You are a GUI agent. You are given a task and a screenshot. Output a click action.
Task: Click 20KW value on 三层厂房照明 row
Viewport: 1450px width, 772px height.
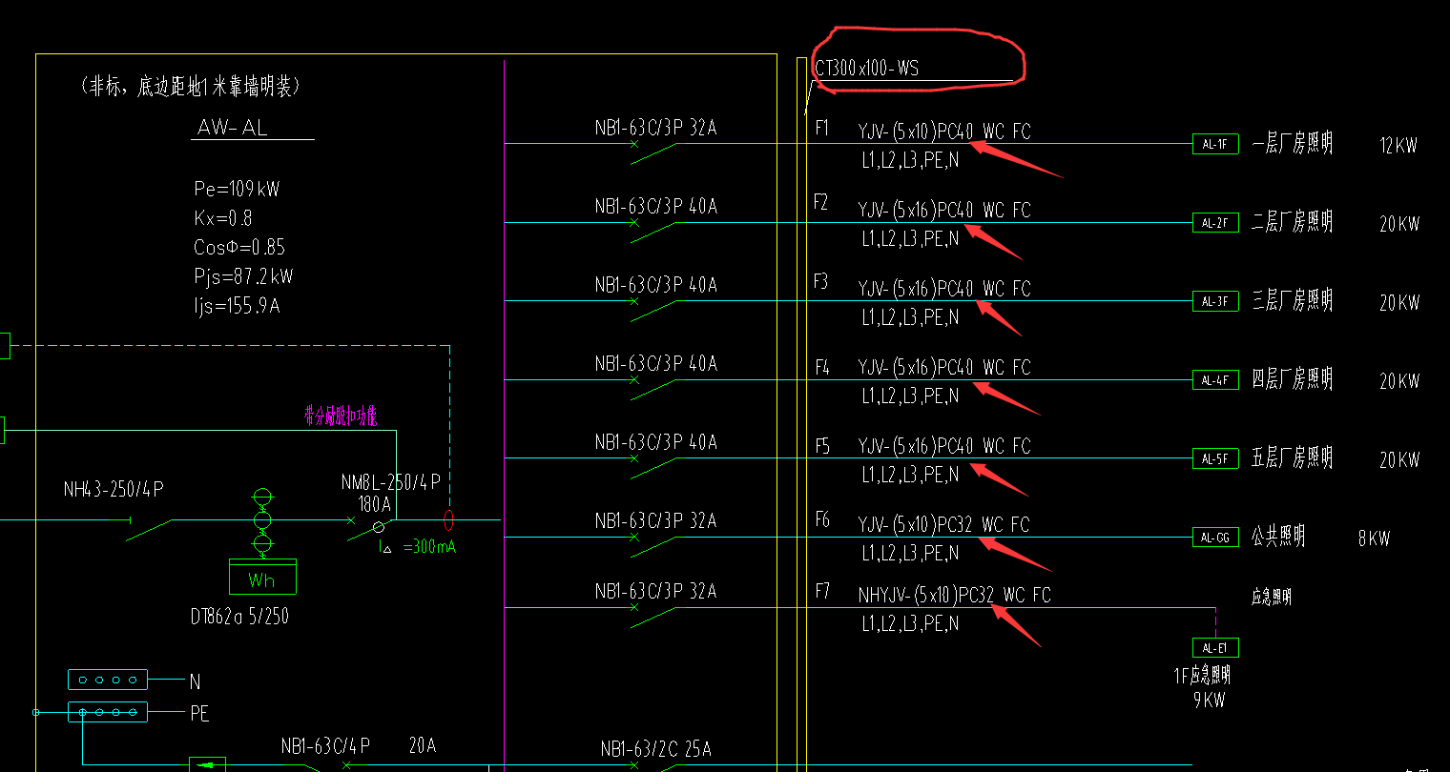tap(1399, 303)
